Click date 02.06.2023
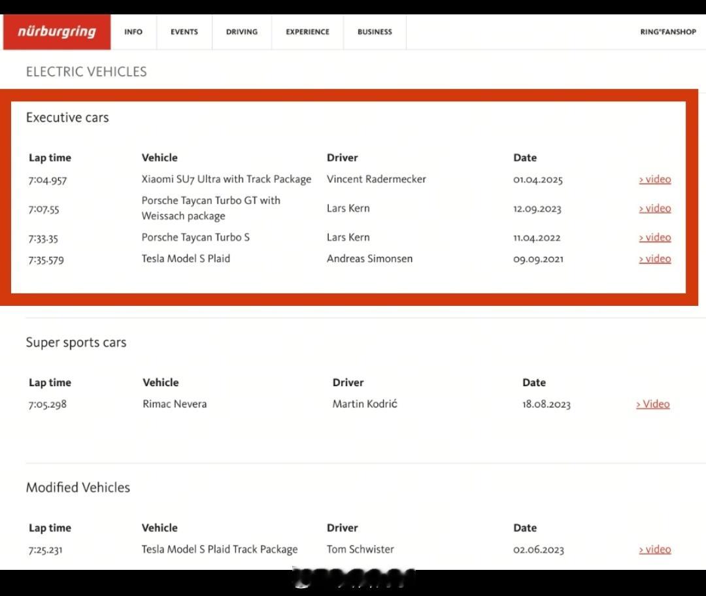This screenshot has height=596, width=706. (x=539, y=550)
